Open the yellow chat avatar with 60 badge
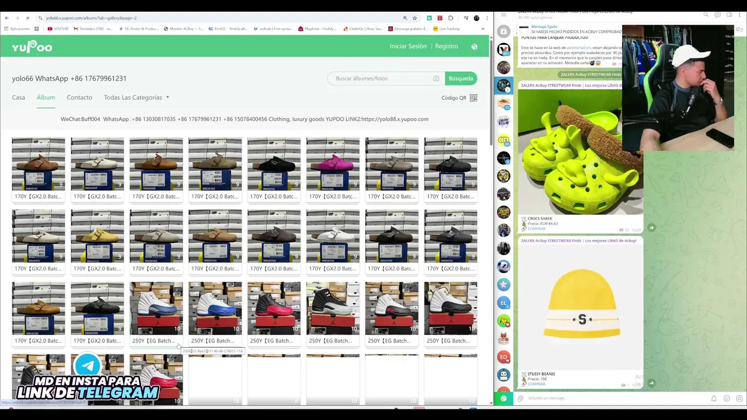 [x=504, y=140]
